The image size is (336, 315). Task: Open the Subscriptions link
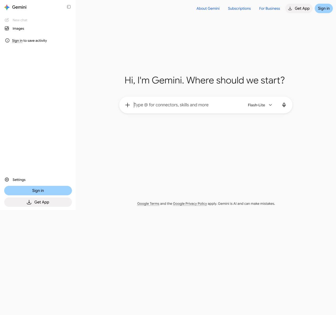(239, 8)
